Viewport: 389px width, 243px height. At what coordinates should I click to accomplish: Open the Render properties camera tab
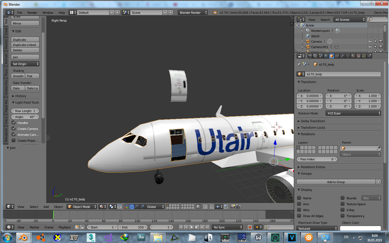[310, 56]
